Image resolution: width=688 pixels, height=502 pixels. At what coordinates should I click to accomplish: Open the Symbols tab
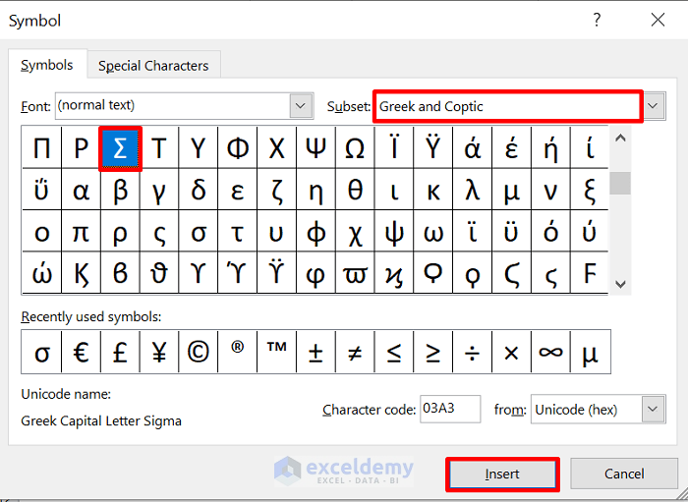[47, 65]
